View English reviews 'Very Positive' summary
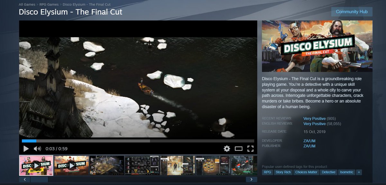 pos(314,124)
